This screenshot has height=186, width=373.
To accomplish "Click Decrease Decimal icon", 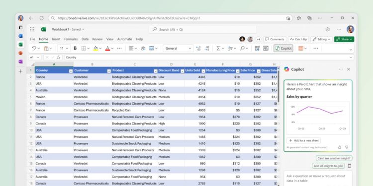I will [207, 49].
